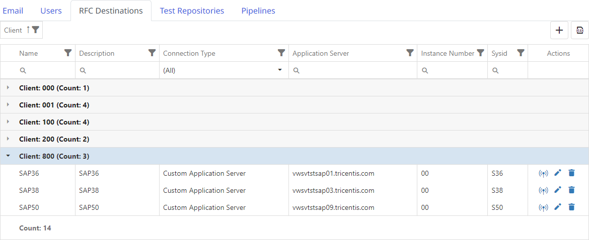The height and width of the screenshot is (240, 589).
Task: Sort by the Connection Type column header
Action: (x=189, y=53)
